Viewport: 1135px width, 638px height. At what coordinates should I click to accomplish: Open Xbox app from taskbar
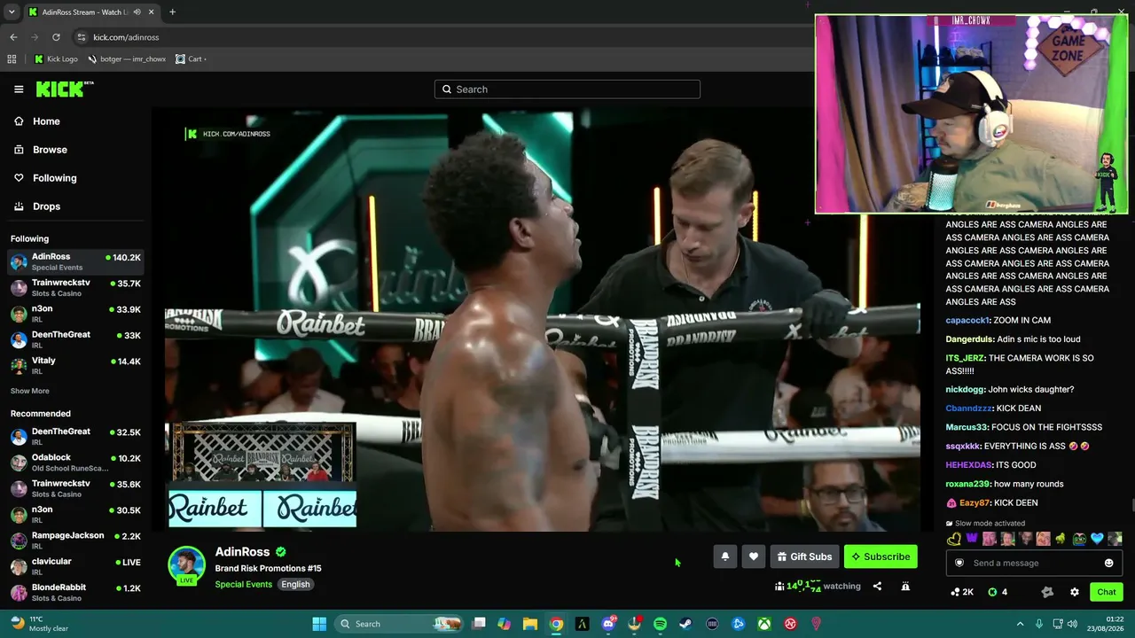[763, 624]
